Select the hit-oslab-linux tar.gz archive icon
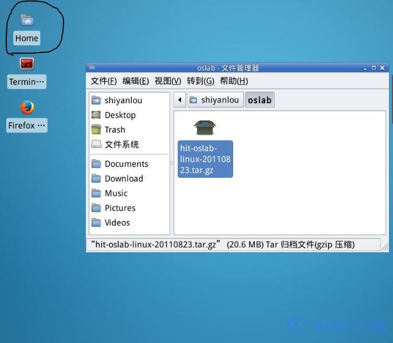The image size is (393, 343). pos(205,127)
